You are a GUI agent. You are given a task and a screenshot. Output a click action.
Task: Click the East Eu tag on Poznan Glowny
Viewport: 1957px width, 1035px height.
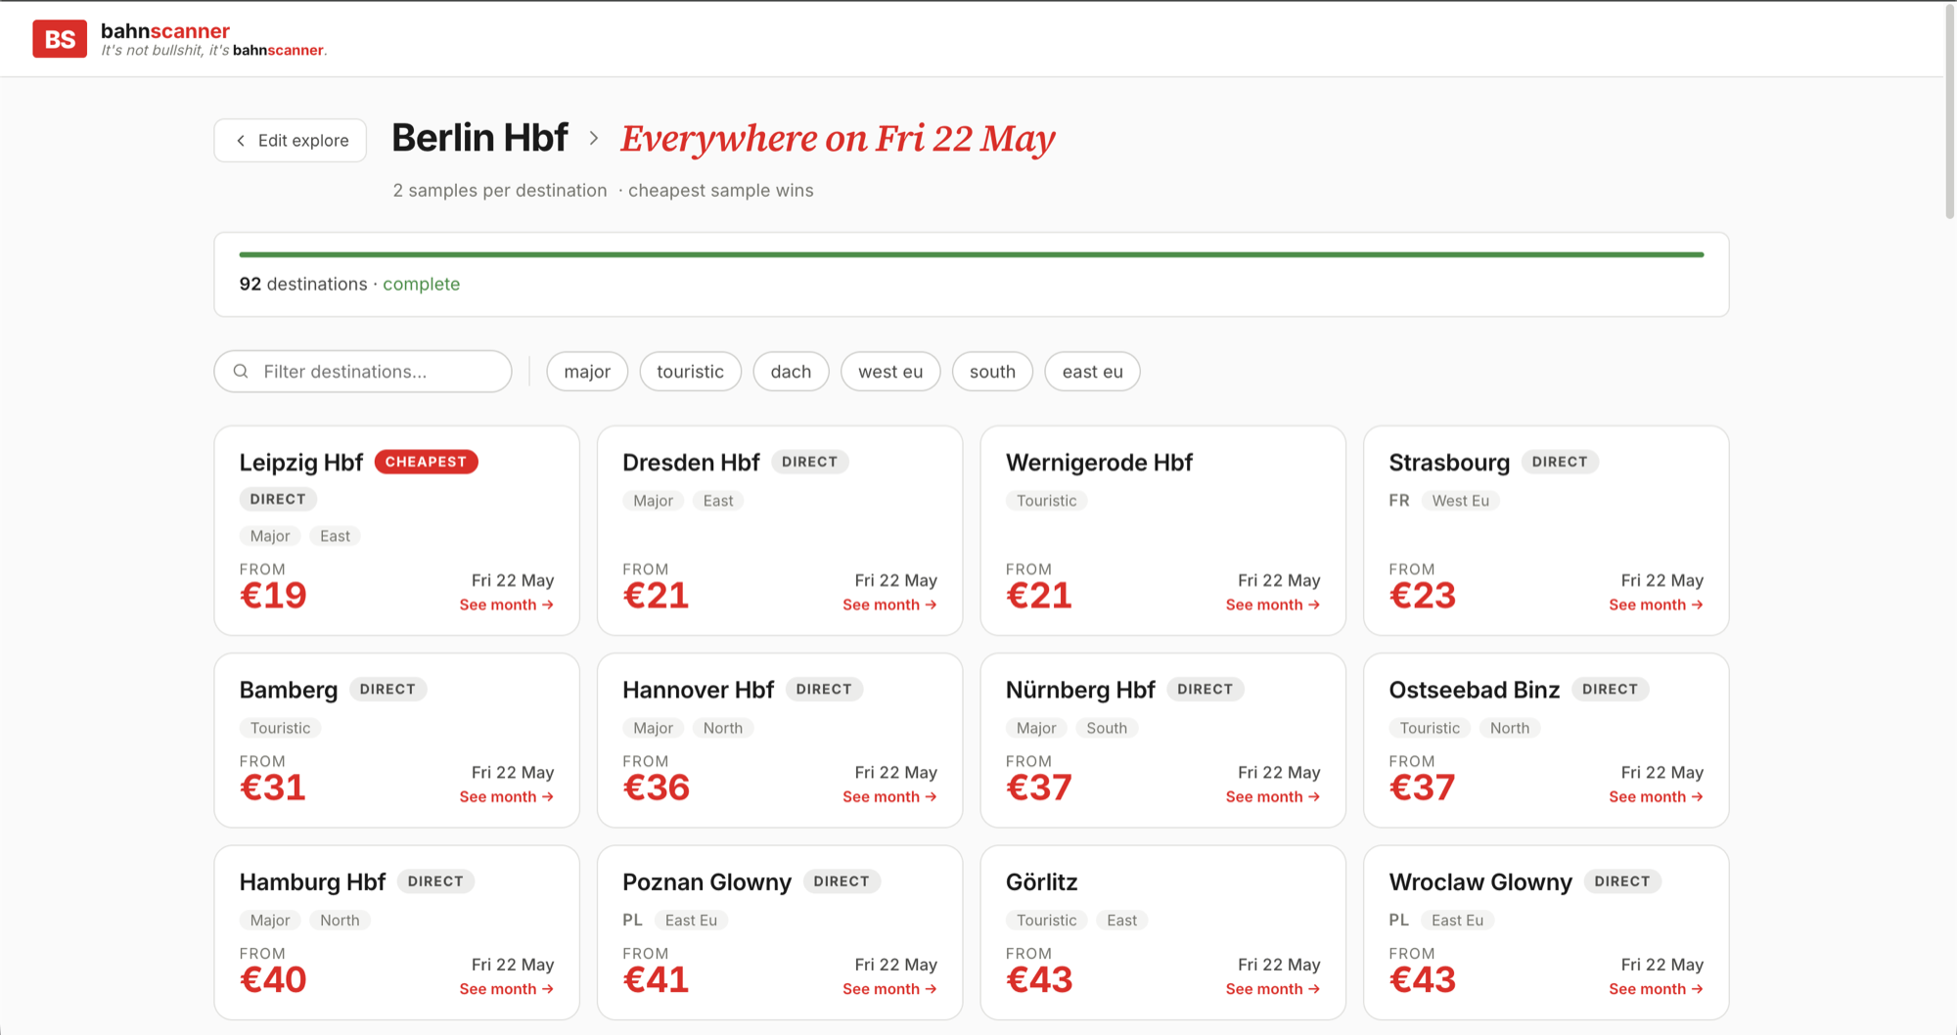click(691, 921)
